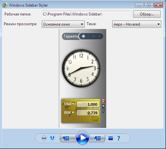The width and height of the screenshot is (166, 149).
Task: Click the blue envelope mail icon
Action: point(111,138)
